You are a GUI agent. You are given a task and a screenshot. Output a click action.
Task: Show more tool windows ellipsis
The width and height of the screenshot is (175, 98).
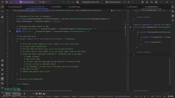(2, 22)
